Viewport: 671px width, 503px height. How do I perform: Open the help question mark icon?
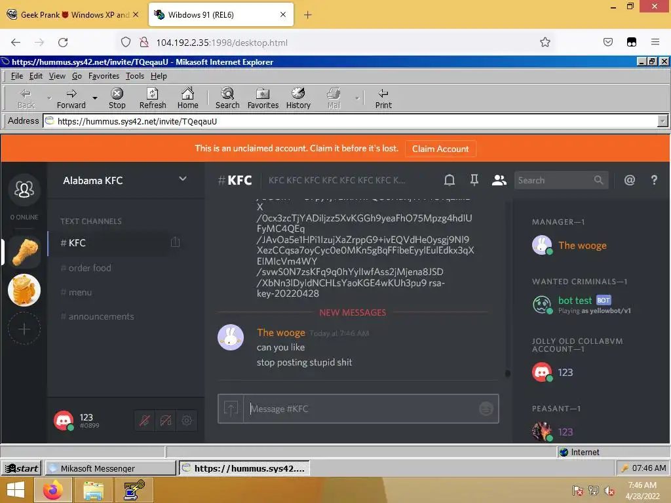(654, 180)
